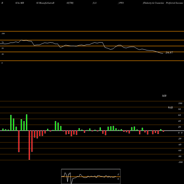Click the 'Flaherty & Crumrine Preferred Income' title
This screenshot has width=184, height=184.
click(x=163, y=3)
